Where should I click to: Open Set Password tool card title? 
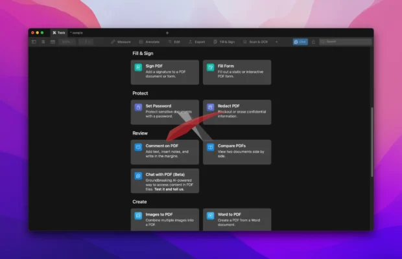coord(158,106)
